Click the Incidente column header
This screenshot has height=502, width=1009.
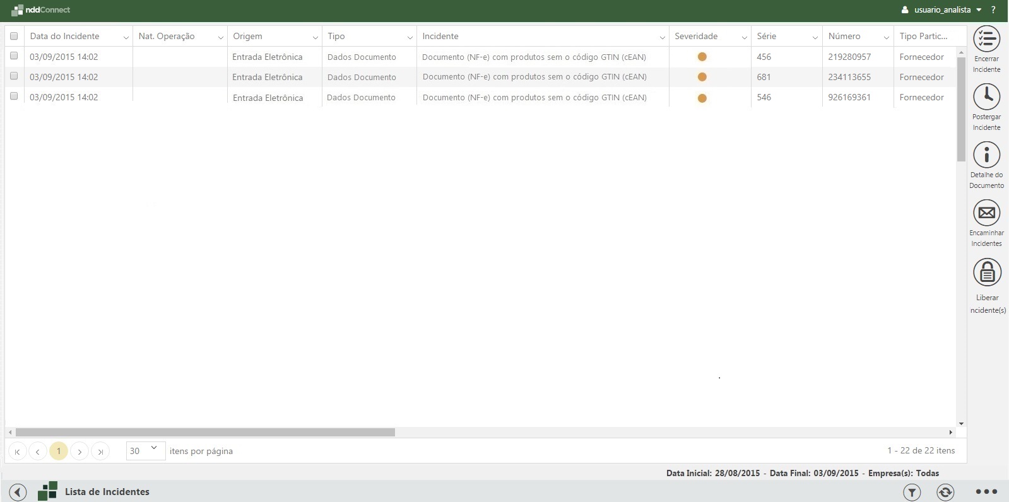pyautogui.click(x=440, y=36)
